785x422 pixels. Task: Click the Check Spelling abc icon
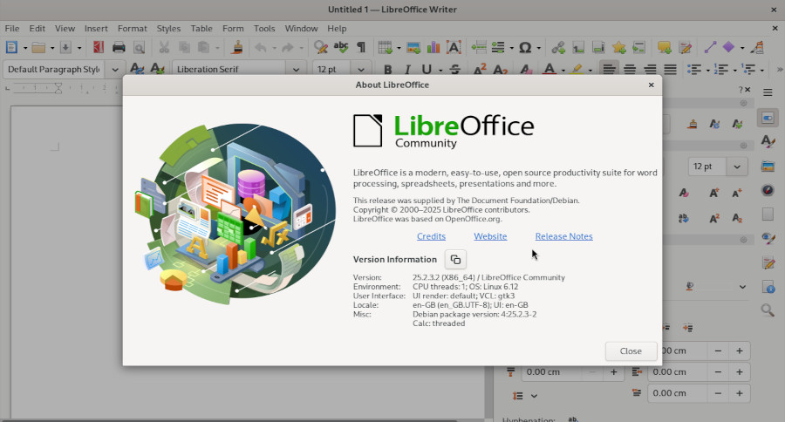[341, 48]
